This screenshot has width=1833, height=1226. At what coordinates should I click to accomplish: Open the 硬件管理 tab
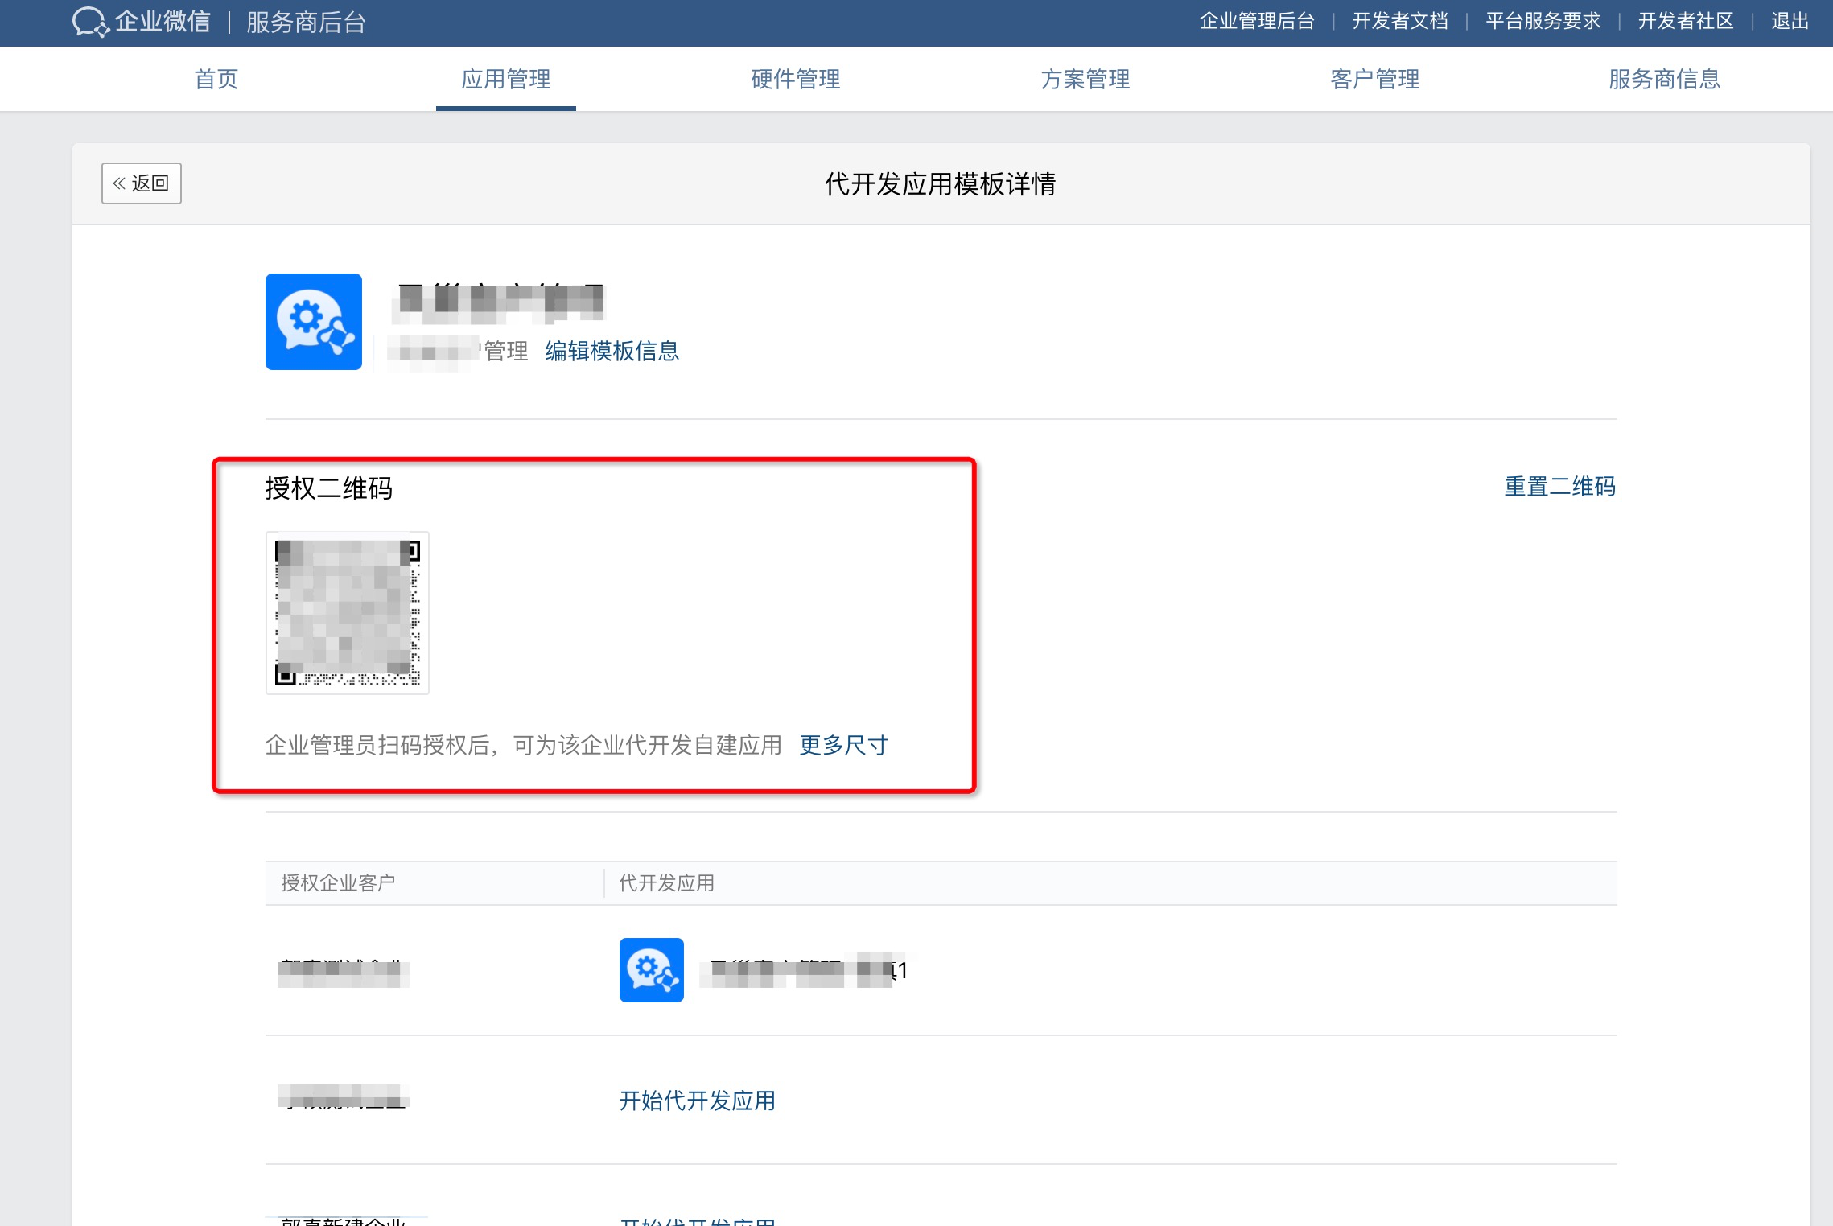[x=796, y=79]
